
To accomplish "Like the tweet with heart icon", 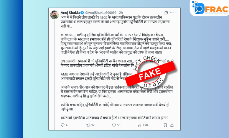I will 114,125.
